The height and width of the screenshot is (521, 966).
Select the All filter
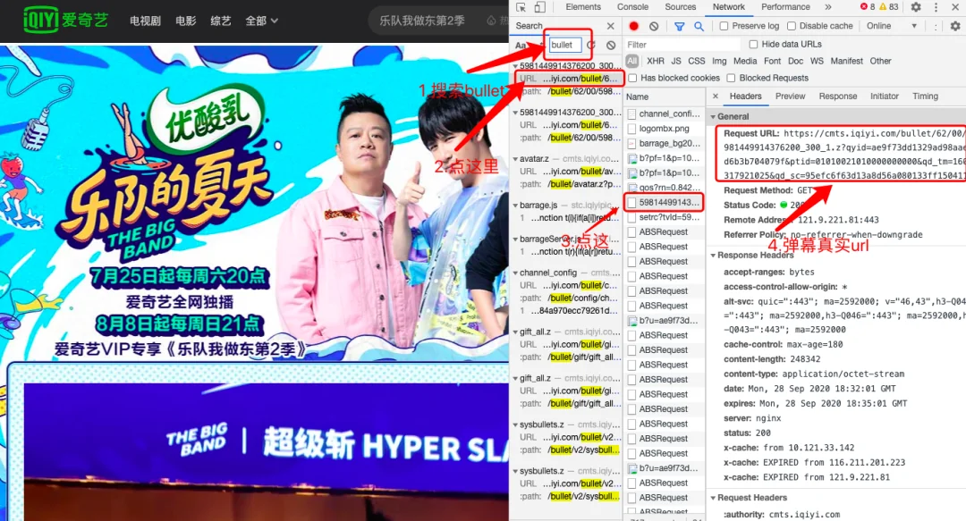[x=632, y=61]
